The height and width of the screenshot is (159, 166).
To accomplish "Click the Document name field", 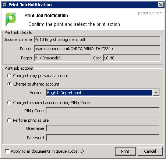I will [x=97, y=39].
